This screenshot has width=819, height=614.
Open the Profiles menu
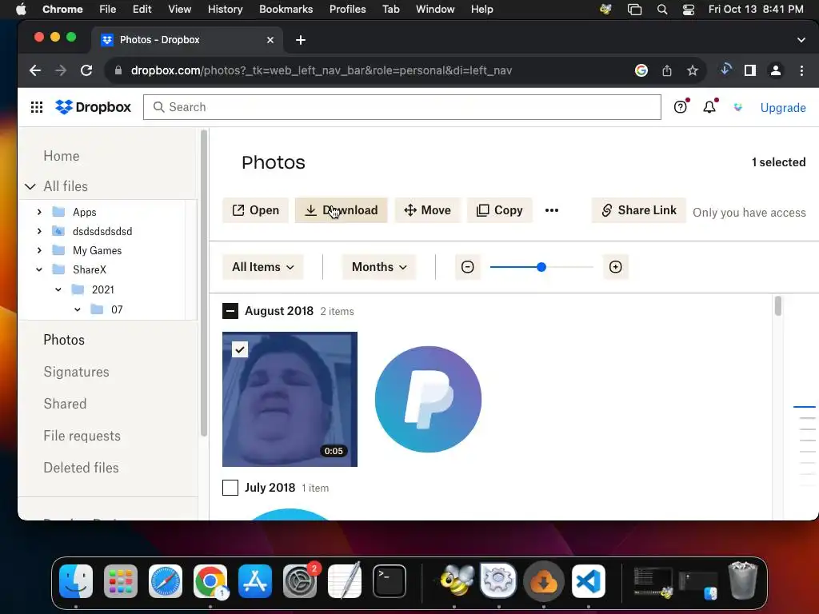coord(347,10)
